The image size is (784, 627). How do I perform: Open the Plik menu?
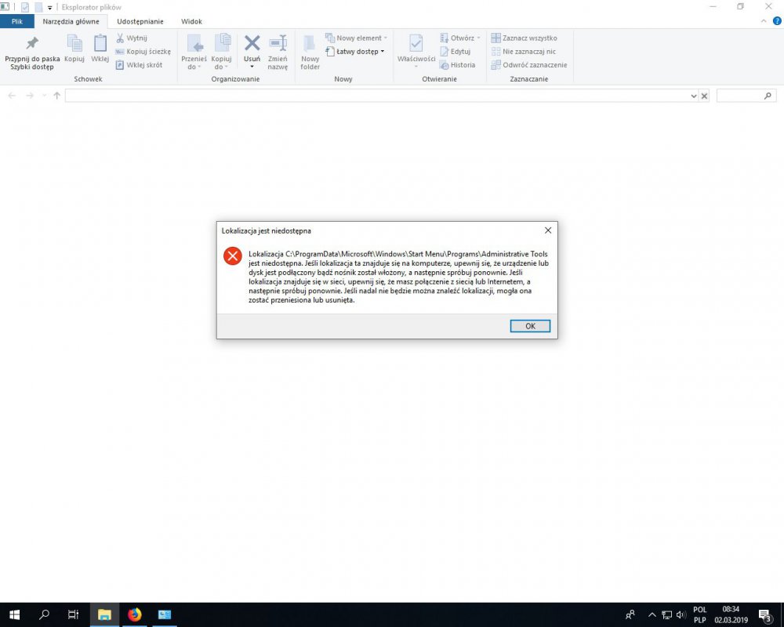tap(17, 21)
